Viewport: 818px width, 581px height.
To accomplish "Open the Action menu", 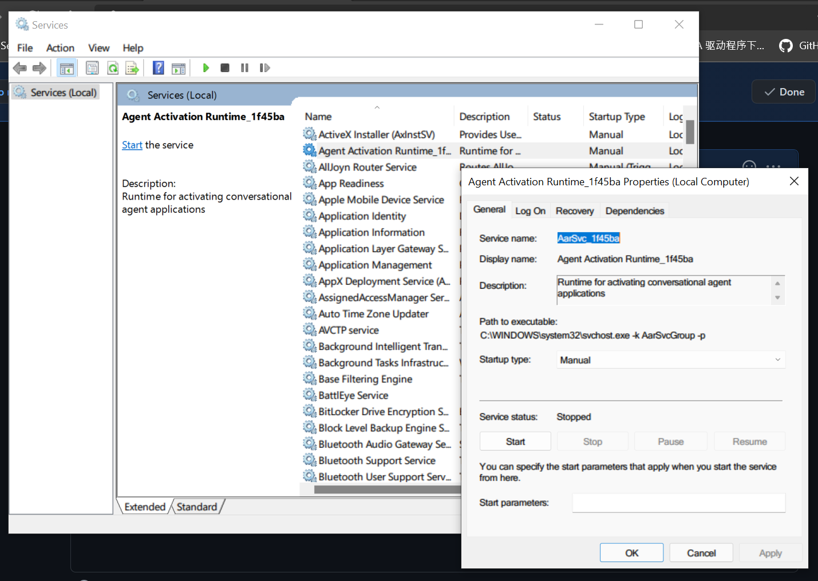I will pos(60,47).
